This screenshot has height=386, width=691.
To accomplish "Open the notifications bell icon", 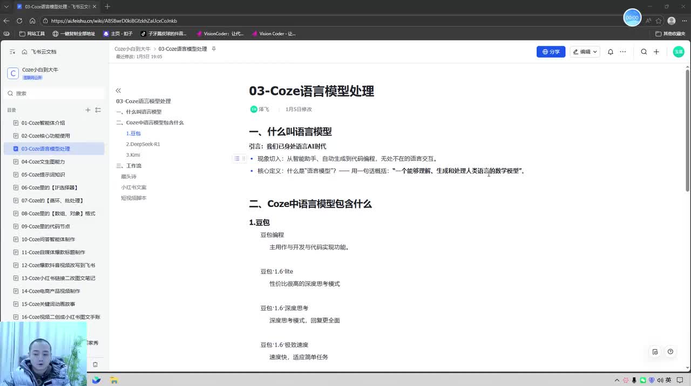I will (611, 52).
